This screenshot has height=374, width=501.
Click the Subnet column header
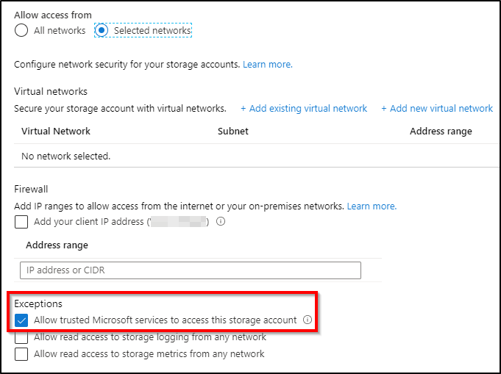[233, 131]
